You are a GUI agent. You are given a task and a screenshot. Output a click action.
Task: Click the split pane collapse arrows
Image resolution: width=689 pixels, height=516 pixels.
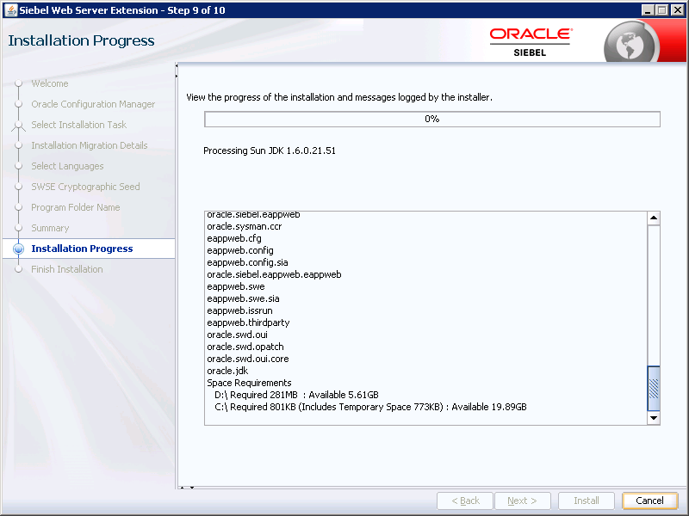[x=177, y=71]
